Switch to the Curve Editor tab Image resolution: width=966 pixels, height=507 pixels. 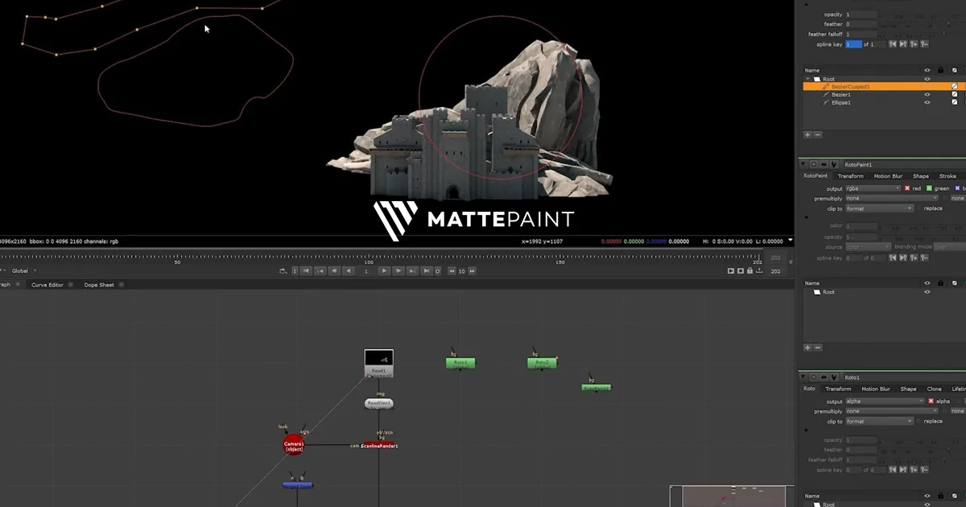[47, 285]
